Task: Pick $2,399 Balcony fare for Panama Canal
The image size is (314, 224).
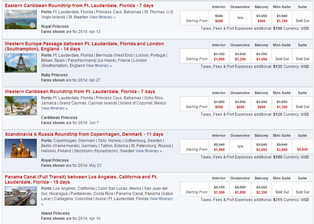Action: pos(262,192)
